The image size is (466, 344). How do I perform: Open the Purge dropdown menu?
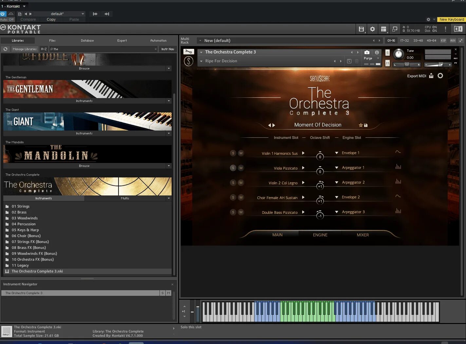(x=372, y=58)
